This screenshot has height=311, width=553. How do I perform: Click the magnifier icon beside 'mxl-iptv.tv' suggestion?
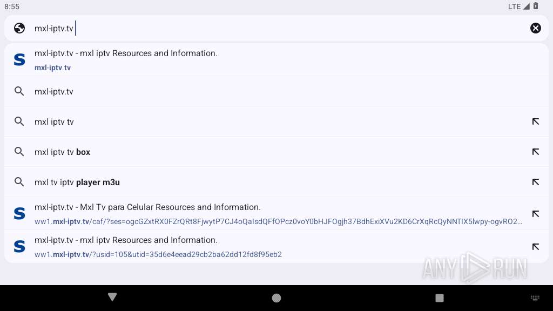pos(19,91)
